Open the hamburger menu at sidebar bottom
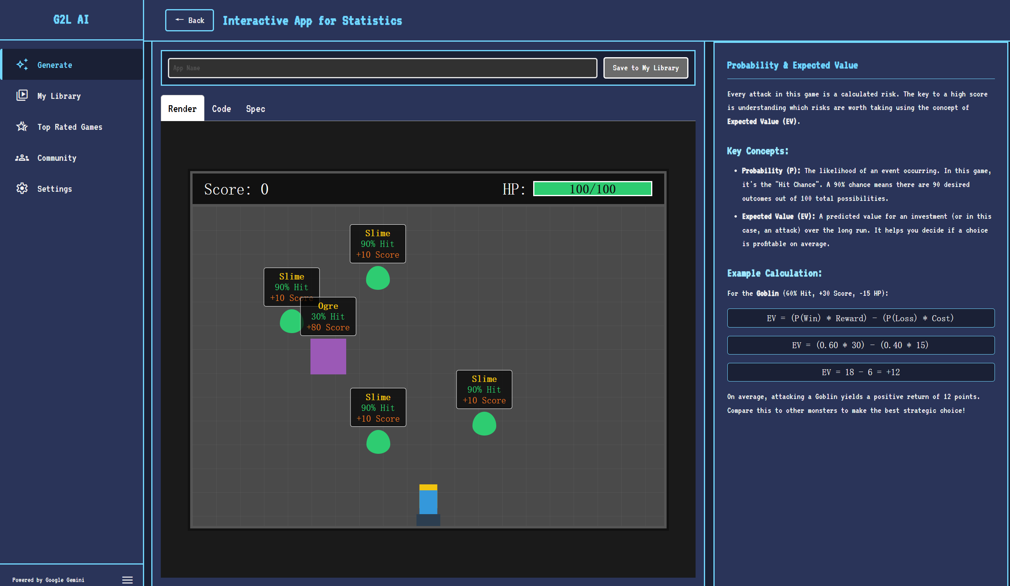Image resolution: width=1010 pixels, height=586 pixels. (127, 580)
